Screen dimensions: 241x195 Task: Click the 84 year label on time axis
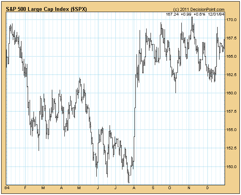7,188
